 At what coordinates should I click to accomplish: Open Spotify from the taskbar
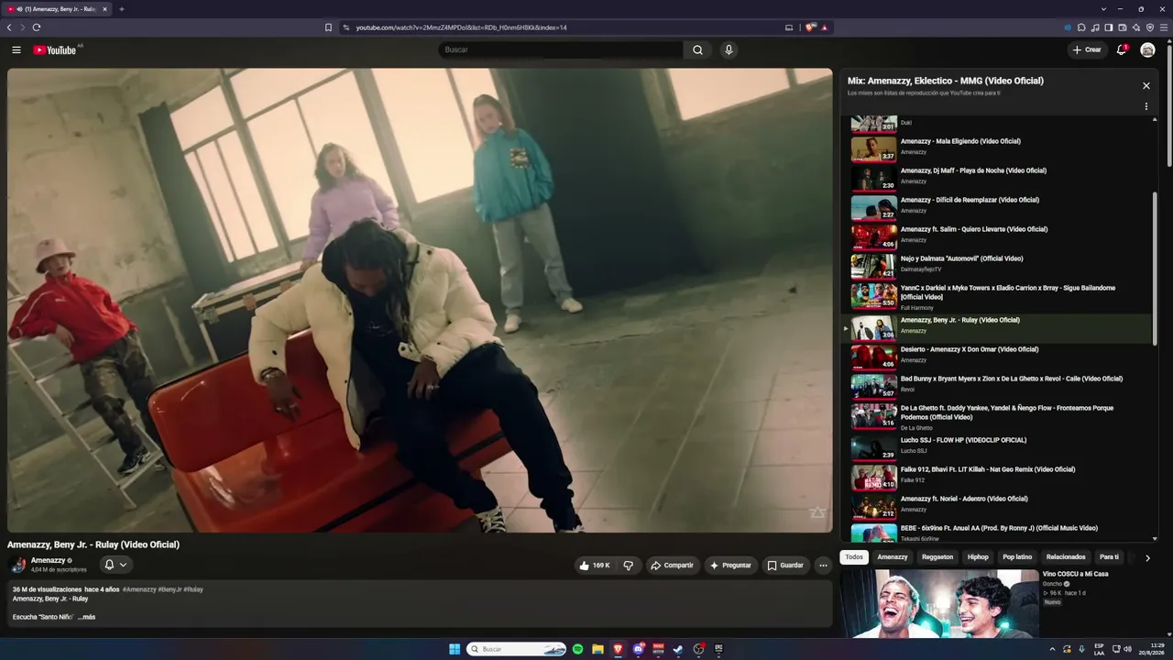[x=577, y=649]
